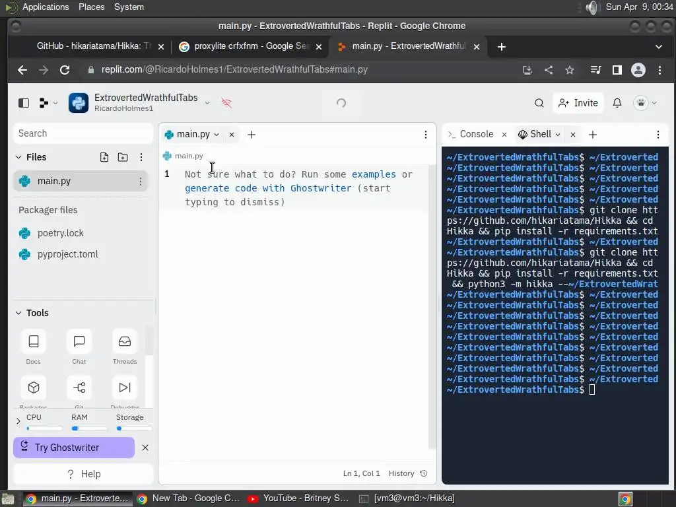Screen dimensions: 676x507
Task: Close the Shell tab
Action: [573, 135]
